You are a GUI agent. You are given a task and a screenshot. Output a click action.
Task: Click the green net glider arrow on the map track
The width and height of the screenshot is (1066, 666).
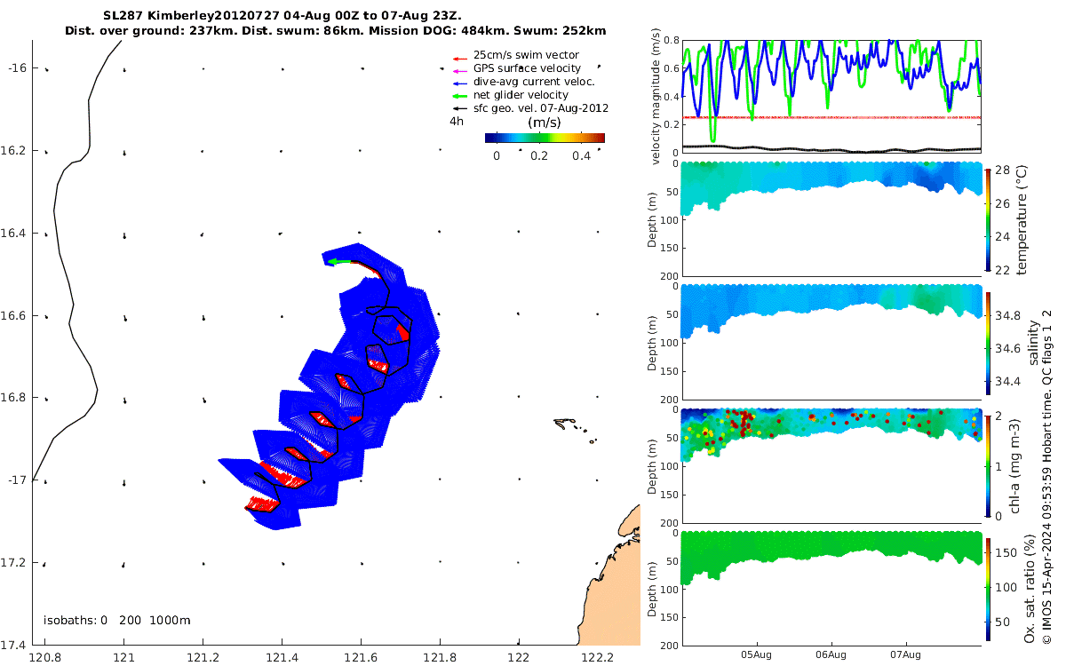pos(338,262)
